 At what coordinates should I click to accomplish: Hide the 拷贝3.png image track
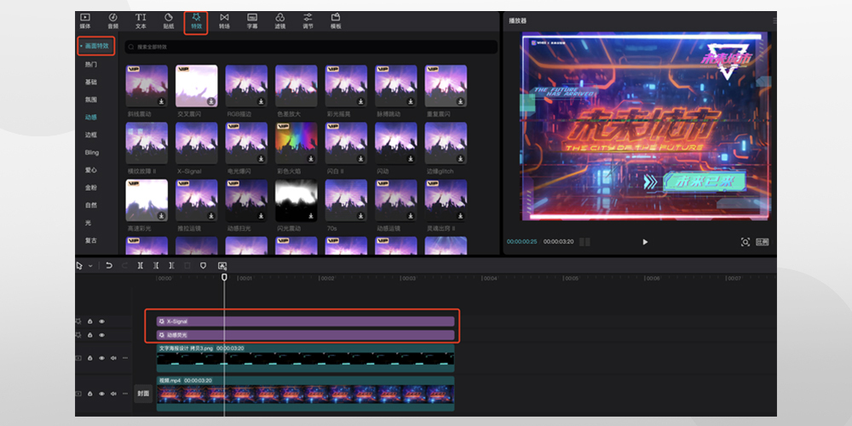(x=101, y=358)
